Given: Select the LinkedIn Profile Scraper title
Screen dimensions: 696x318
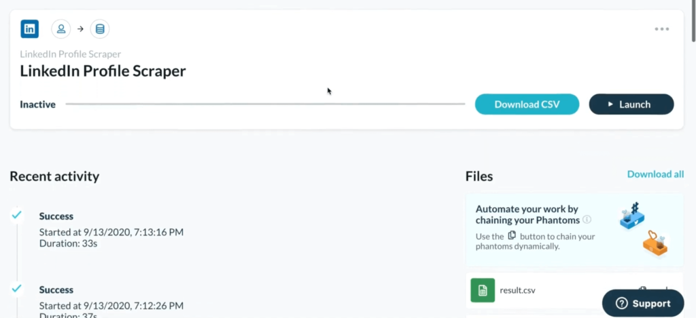Looking at the screenshot, I should point(103,71).
